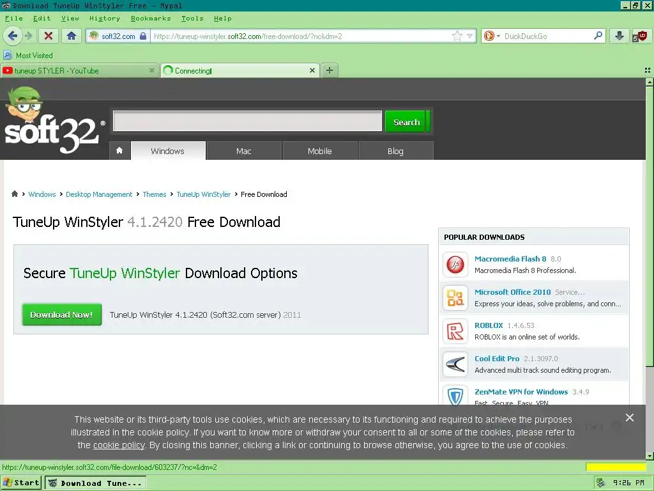Open the cookie policy link
Screen dimensions: 654x491
[119, 445]
